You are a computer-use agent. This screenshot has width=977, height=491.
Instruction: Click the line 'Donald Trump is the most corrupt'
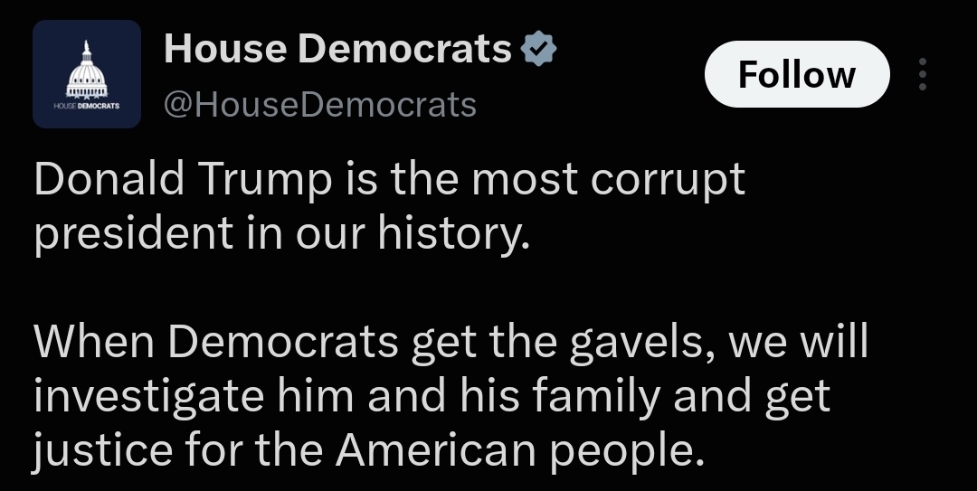click(x=389, y=179)
